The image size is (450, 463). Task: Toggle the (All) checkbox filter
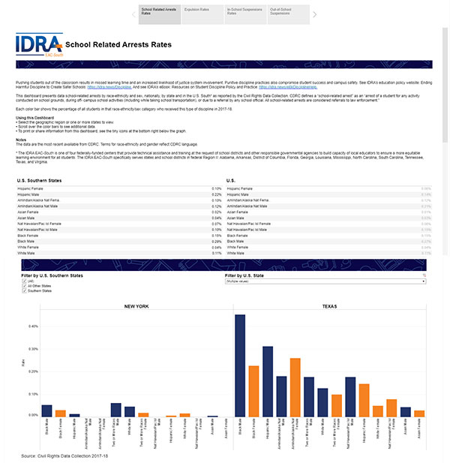25,281
